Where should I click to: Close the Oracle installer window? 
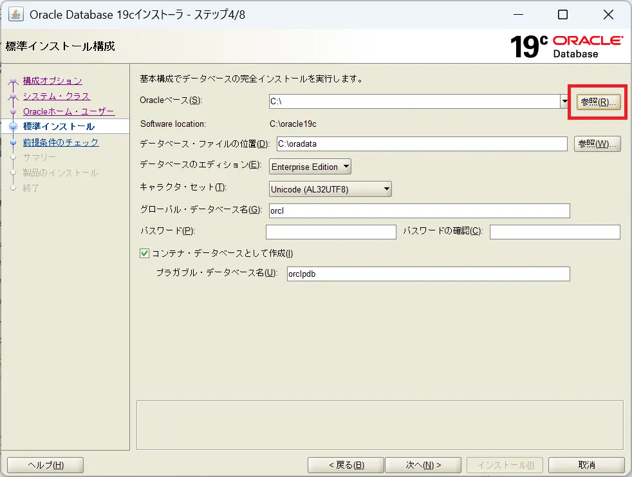(608, 15)
